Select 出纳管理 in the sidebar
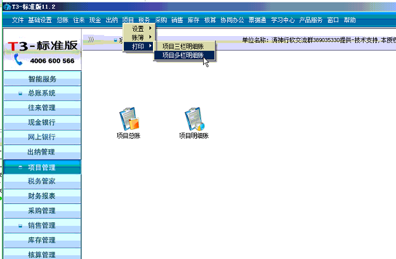Screen dimensions: 396x259 pos(42,152)
